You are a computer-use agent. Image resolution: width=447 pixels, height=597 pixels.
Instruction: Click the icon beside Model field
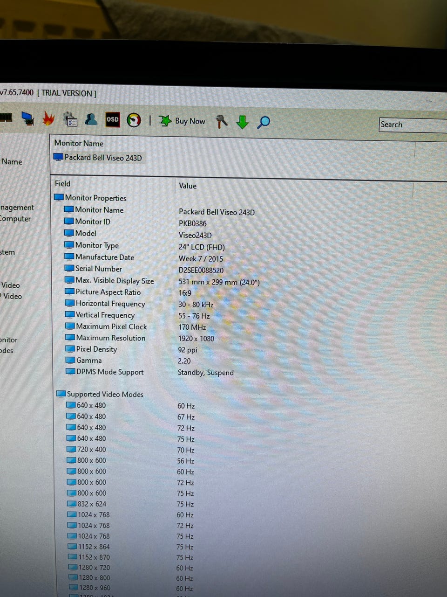[69, 233]
